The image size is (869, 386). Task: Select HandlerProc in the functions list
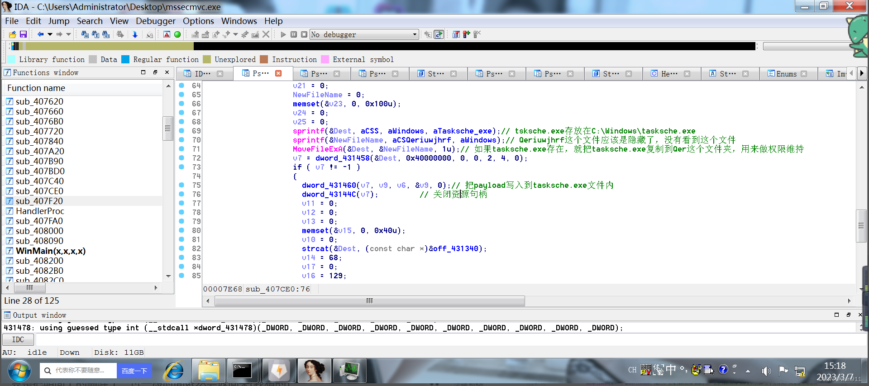coord(40,211)
